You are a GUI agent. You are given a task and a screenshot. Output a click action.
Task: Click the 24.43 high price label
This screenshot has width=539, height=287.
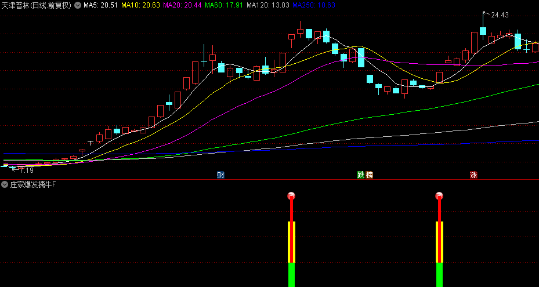click(x=500, y=14)
